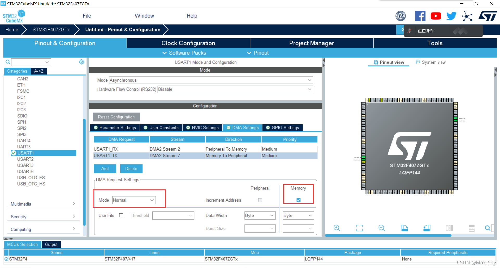Image resolution: width=500 pixels, height=268 pixels.
Task: Switch to Tools tab
Action: (435, 43)
